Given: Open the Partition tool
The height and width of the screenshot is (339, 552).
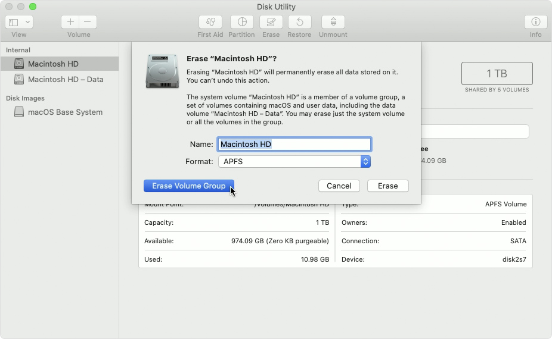Looking at the screenshot, I should pos(242,22).
